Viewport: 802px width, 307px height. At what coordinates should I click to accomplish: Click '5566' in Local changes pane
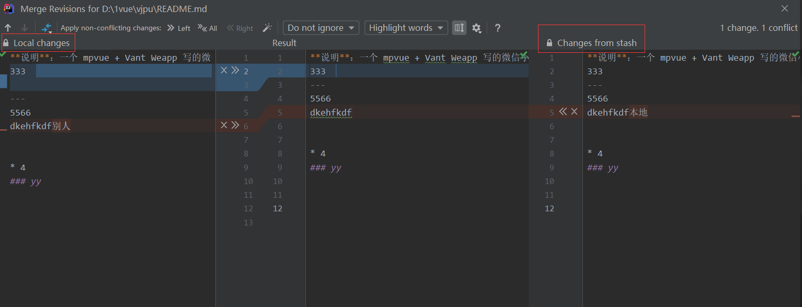(20, 112)
